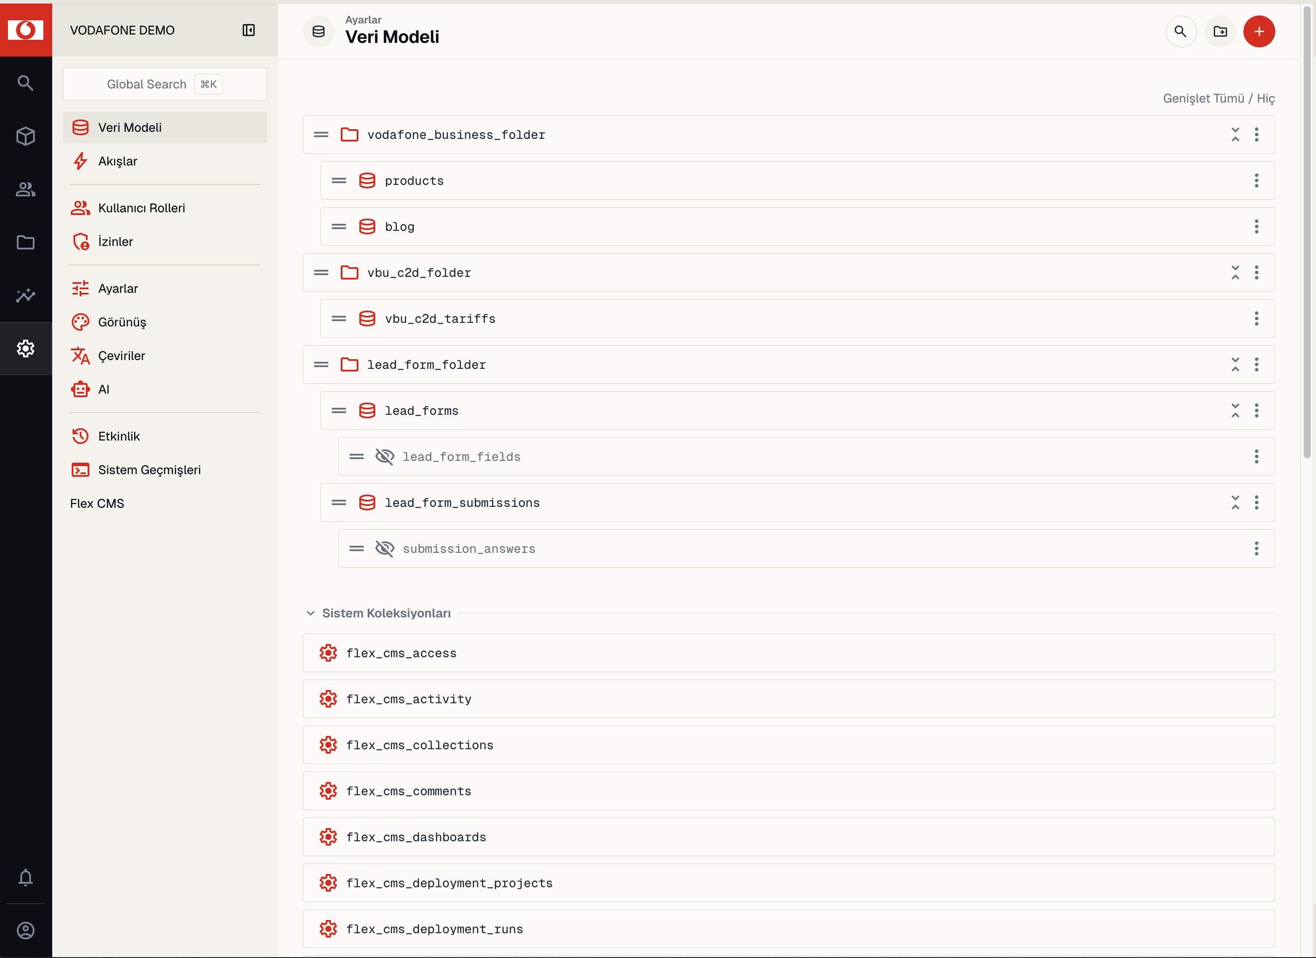Open options menu for lead_forms
This screenshot has width=1316, height=958.
coord(1257,410)
